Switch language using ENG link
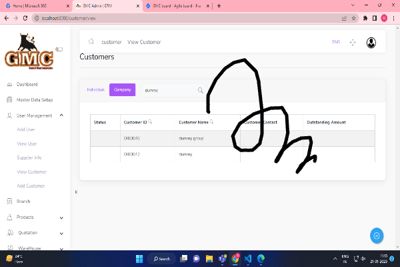The image size is (400, 267). coord(335,42)
